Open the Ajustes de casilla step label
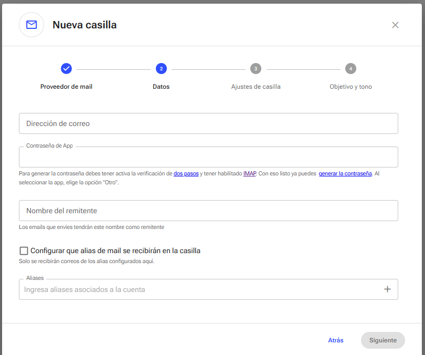 256,87
